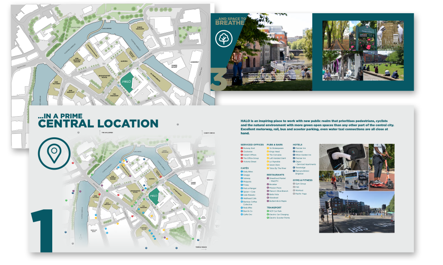The height and width of the screenshot is (265, 443).
Task: Click the location pin icon in the circle
Action: (54, 153)
